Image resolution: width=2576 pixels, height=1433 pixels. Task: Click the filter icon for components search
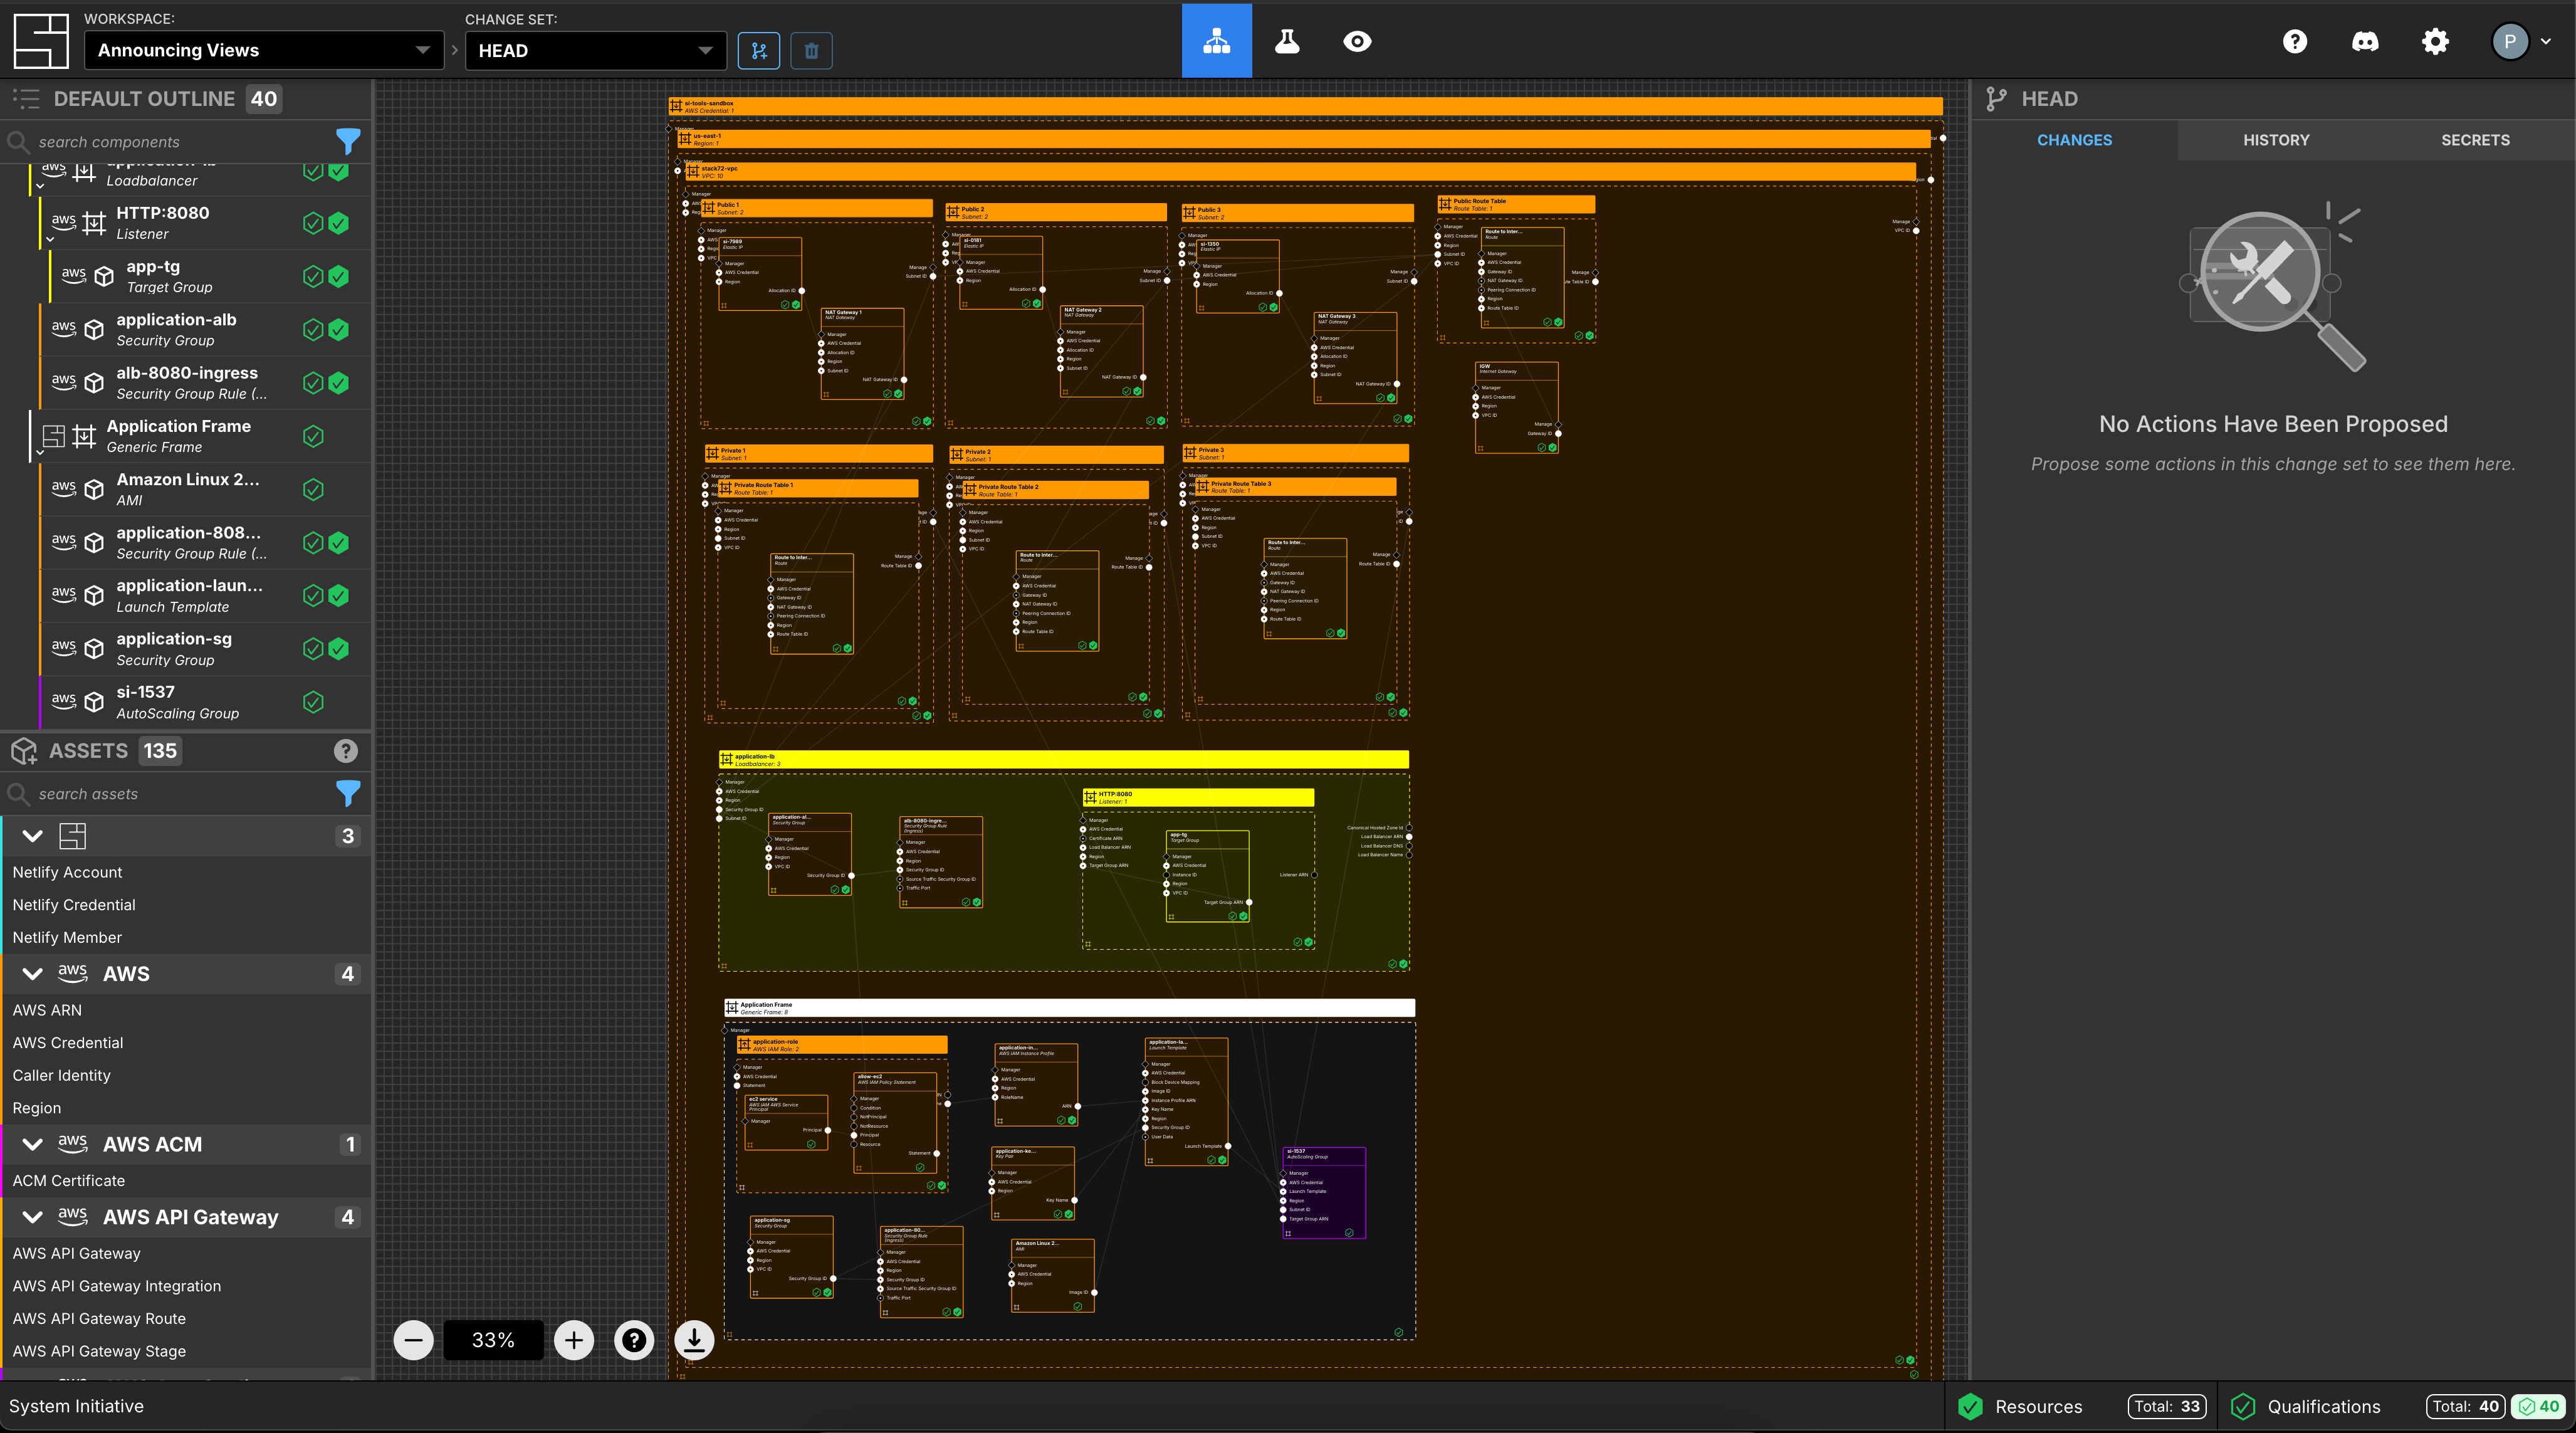click(x=347, y=142)
